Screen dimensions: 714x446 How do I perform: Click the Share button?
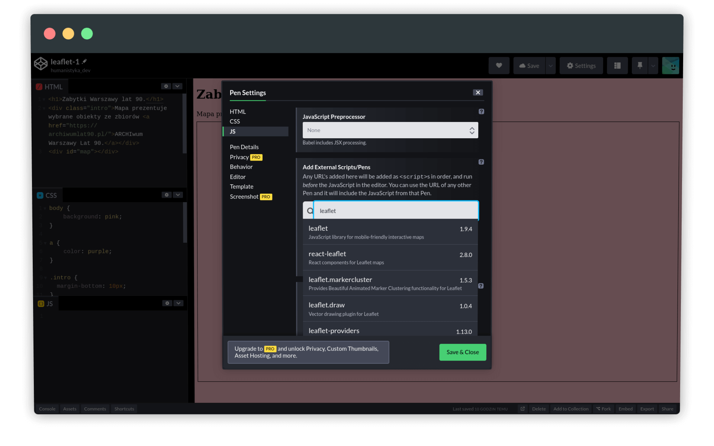coord(668,409)
